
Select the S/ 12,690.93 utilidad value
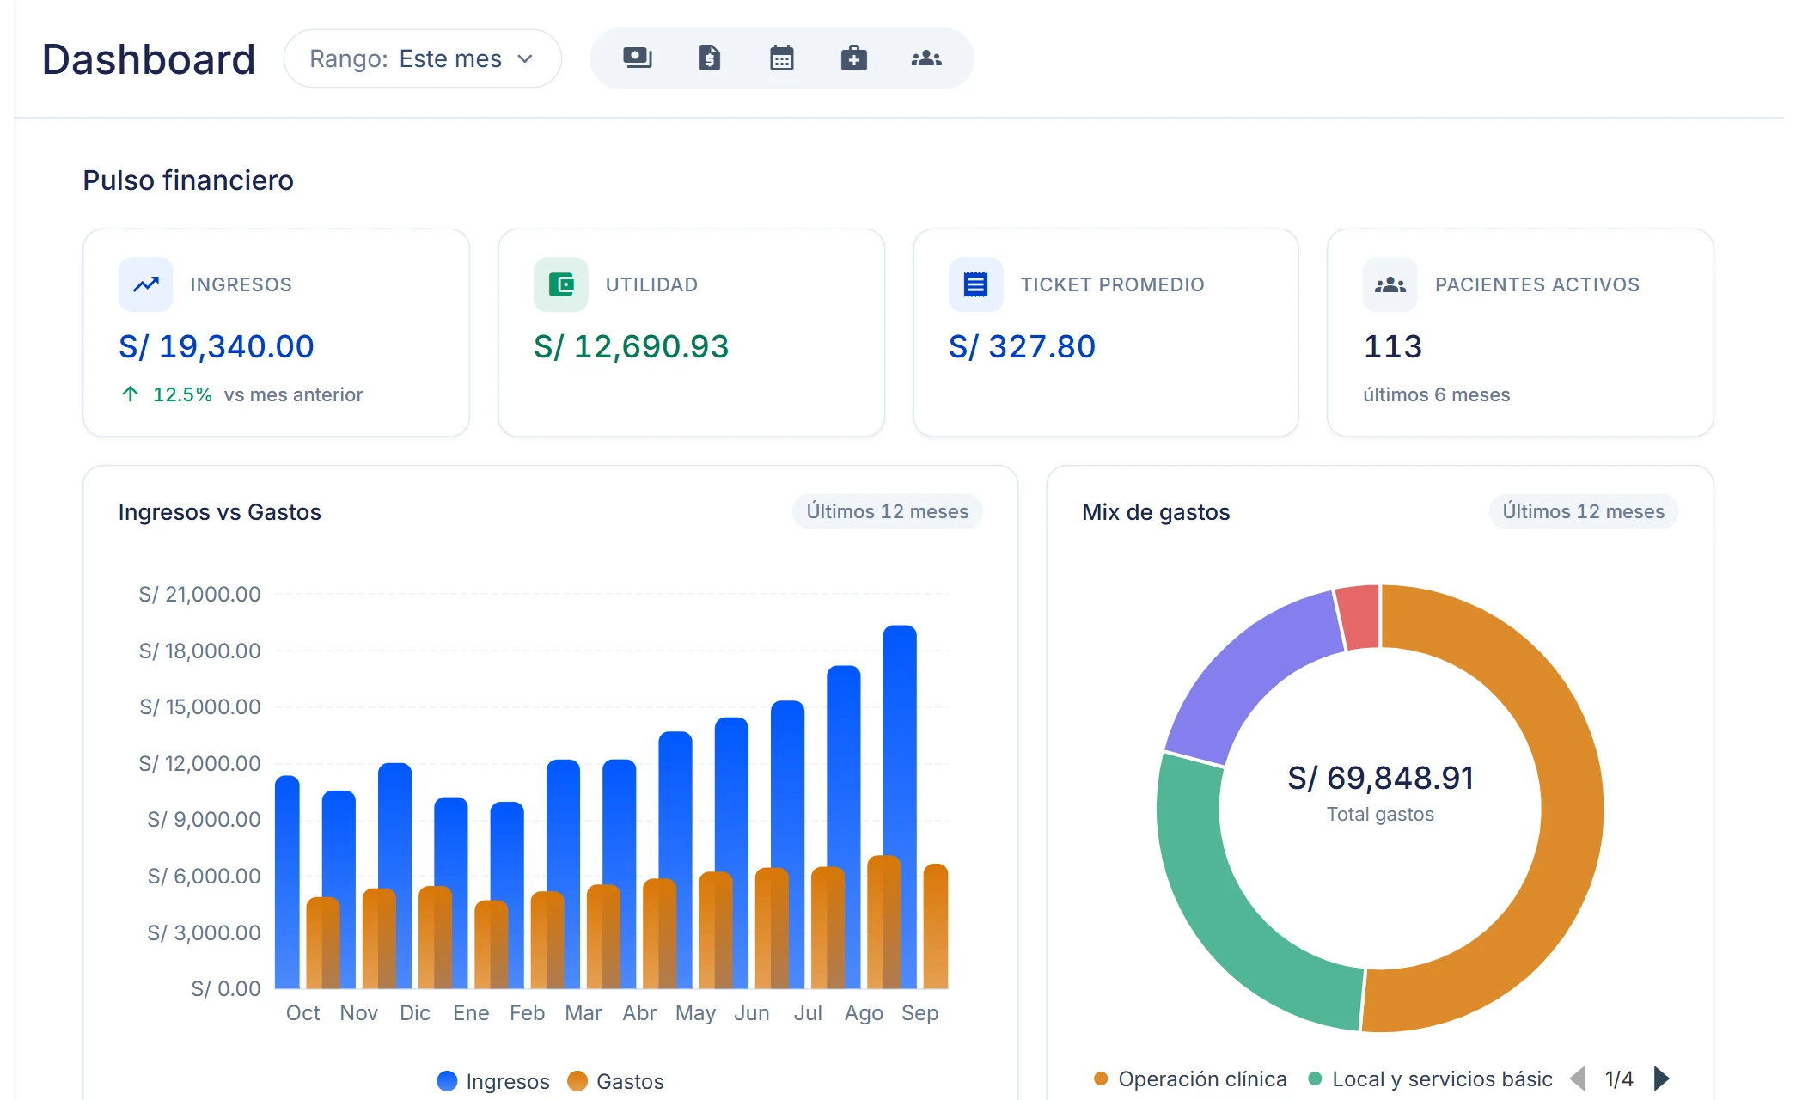coord(632,346)
